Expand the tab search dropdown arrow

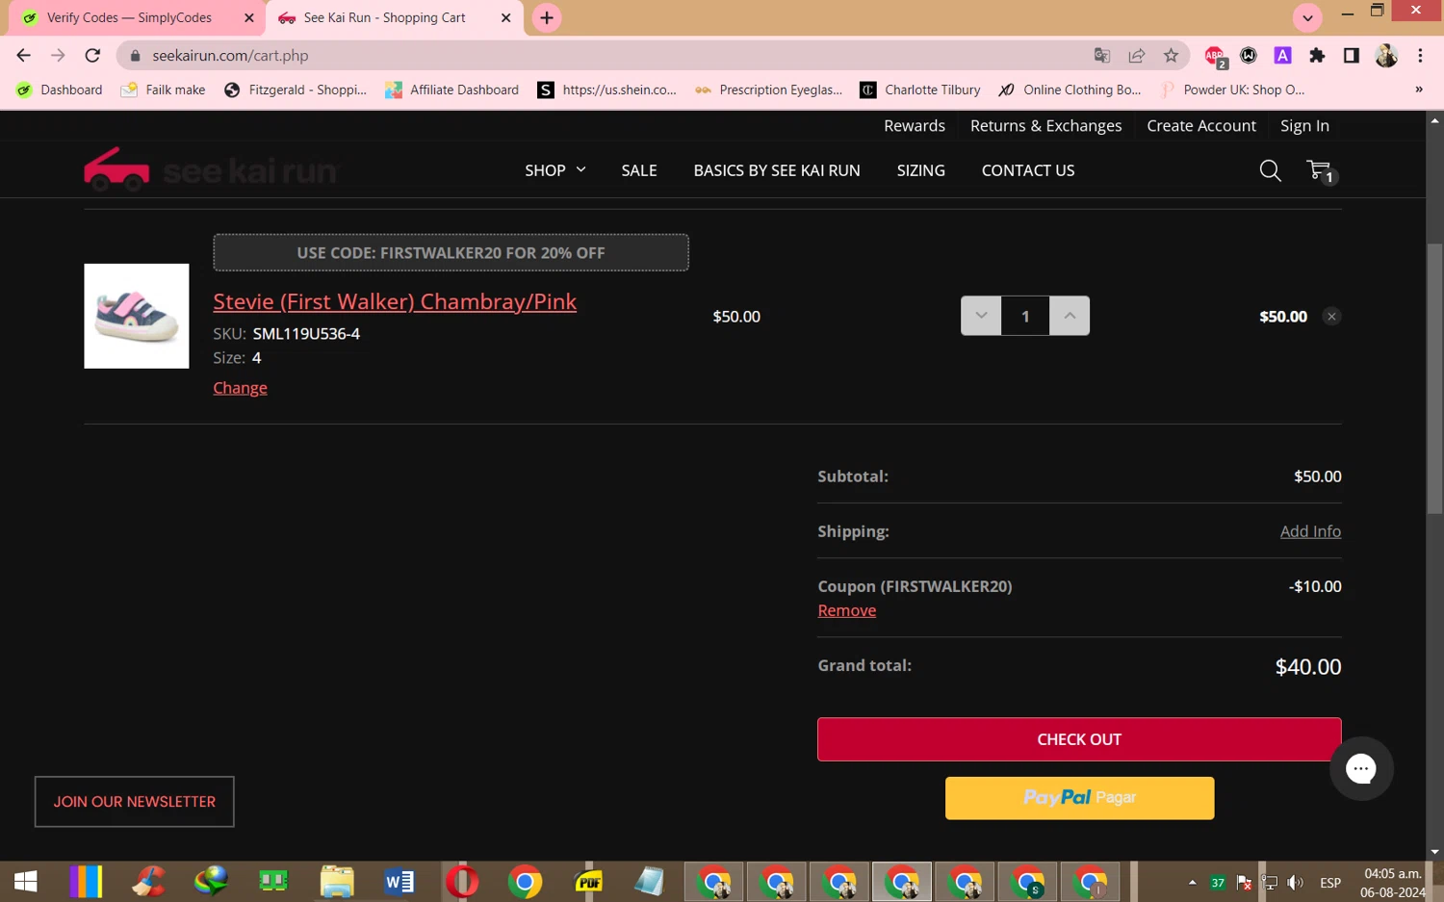[1307, 17]
